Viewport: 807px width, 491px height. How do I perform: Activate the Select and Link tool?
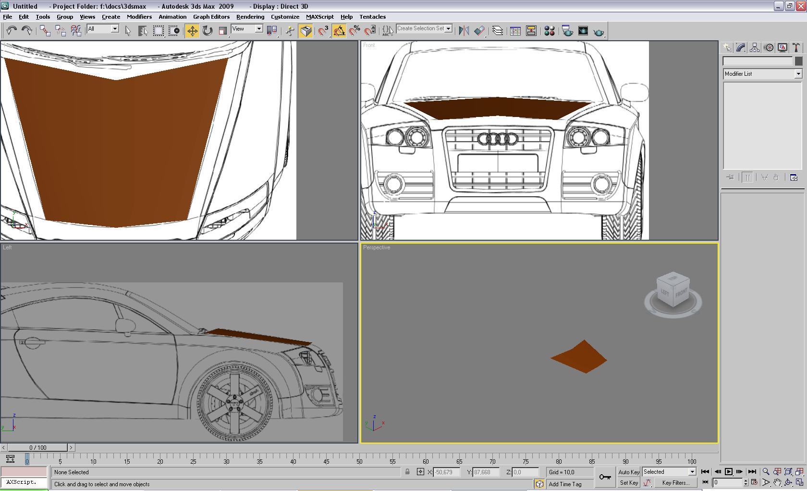[x=45, y=31]
